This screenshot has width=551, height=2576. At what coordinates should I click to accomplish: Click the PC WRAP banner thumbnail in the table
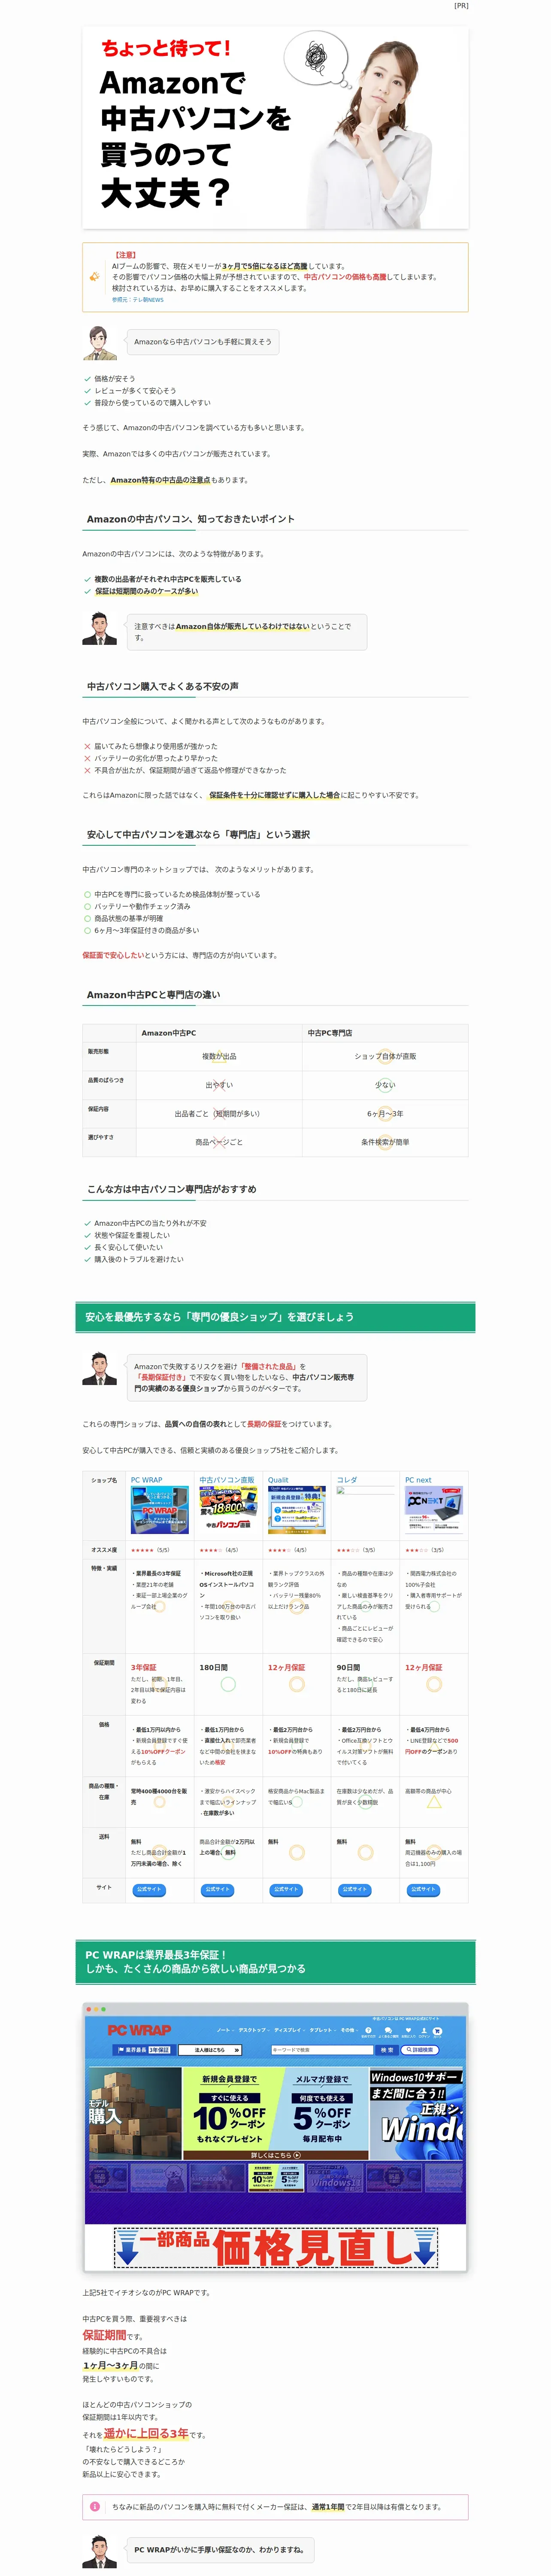click(160, 1510)
